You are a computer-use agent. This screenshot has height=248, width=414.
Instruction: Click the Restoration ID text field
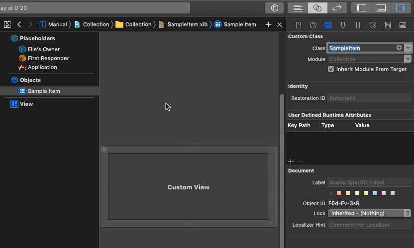[x=369, y=98]
